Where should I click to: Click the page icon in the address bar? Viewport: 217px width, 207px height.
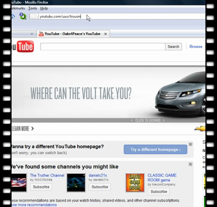(34, 17)
